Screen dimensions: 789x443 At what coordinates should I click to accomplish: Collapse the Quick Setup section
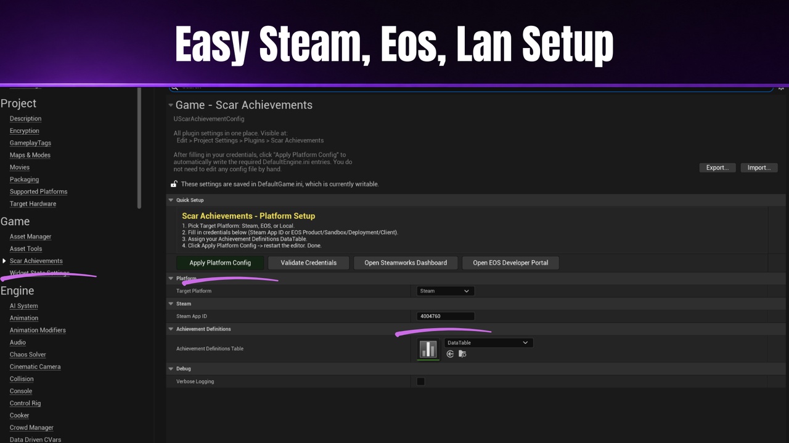(171, 200)
